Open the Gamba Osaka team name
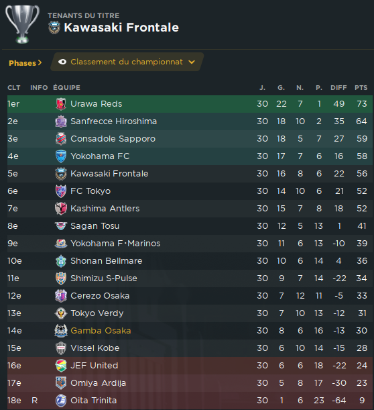374x410 pixels. coord(101,331)
